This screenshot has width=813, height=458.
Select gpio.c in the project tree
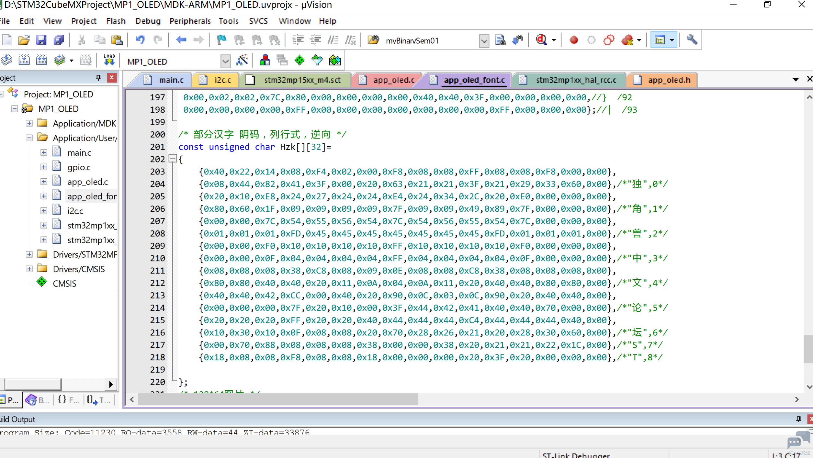click(x=79, y=167)
